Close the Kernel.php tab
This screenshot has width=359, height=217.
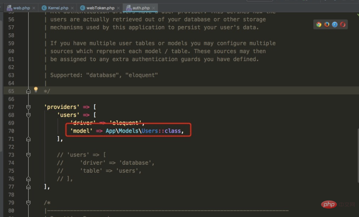[x=72, y=8]
